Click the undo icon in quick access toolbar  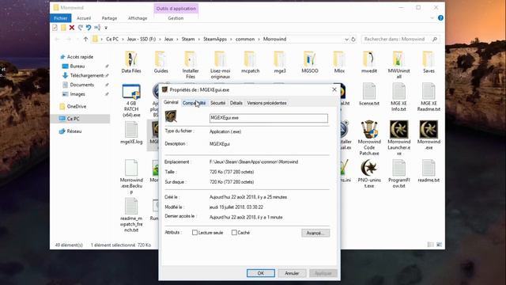[88, 28]
